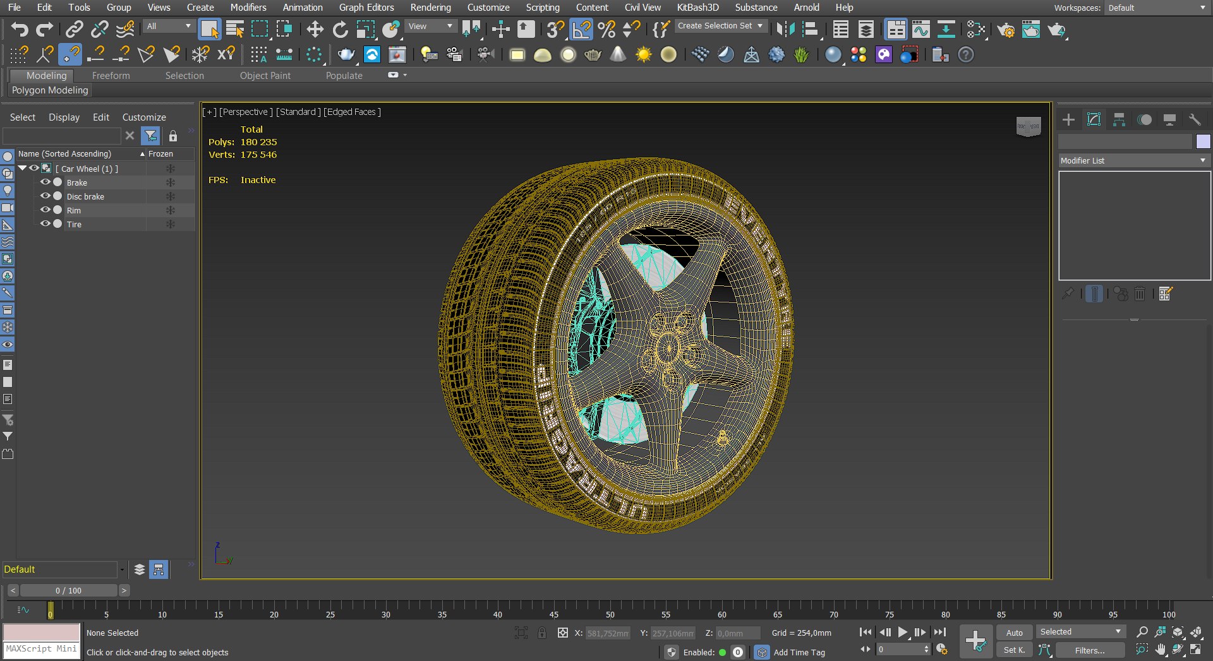Open the Selected key filter dropdown
This screenshot has height=661, width=1213.
1080,632
